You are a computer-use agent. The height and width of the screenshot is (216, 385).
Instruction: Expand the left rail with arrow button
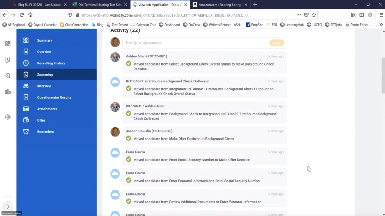tap(8, 207)
